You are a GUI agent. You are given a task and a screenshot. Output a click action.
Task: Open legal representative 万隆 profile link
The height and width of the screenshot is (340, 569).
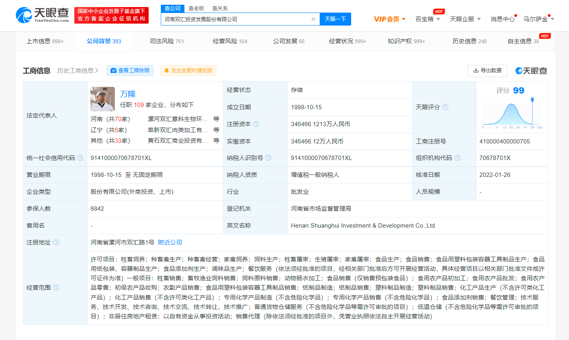pos(128,94)
